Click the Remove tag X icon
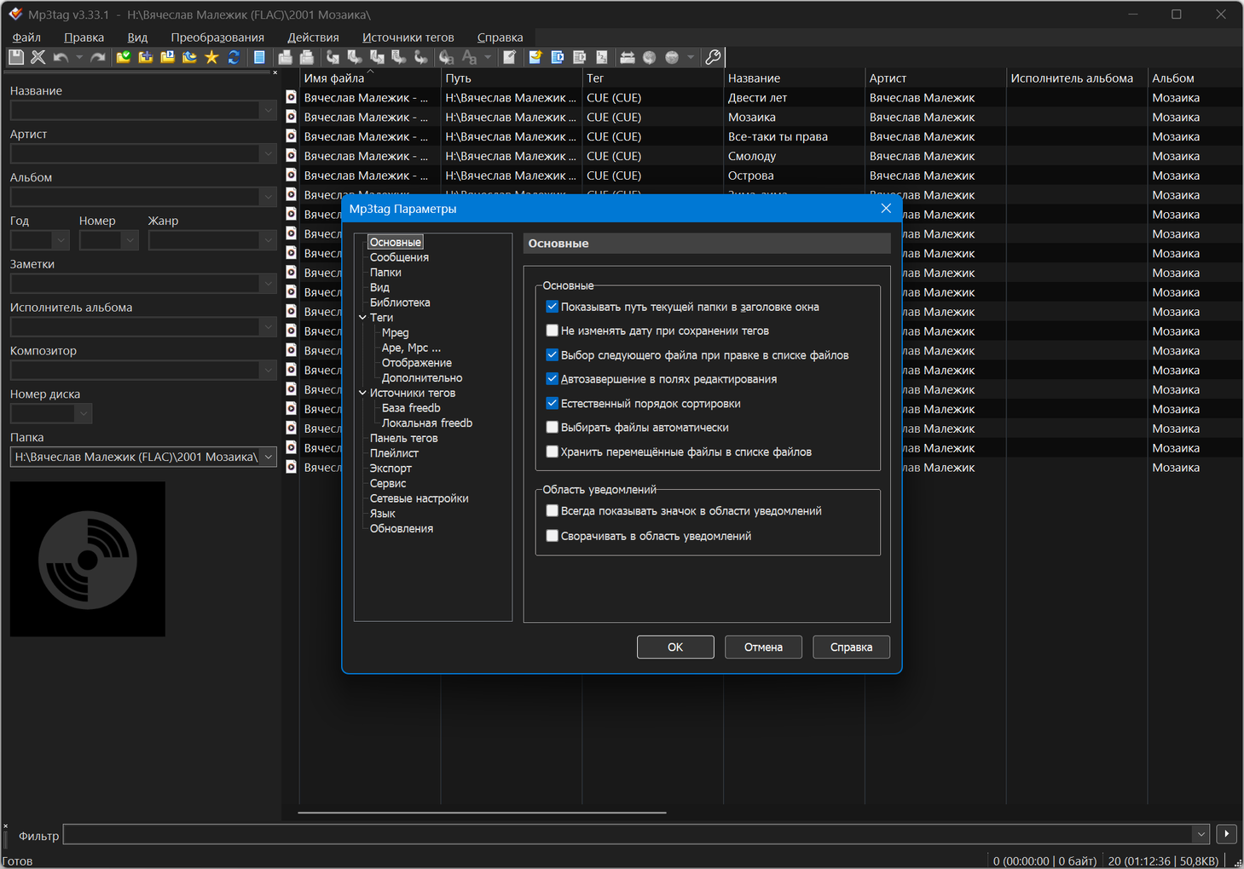This screenshot has height=869, width=1244. [x=38, y=57]
